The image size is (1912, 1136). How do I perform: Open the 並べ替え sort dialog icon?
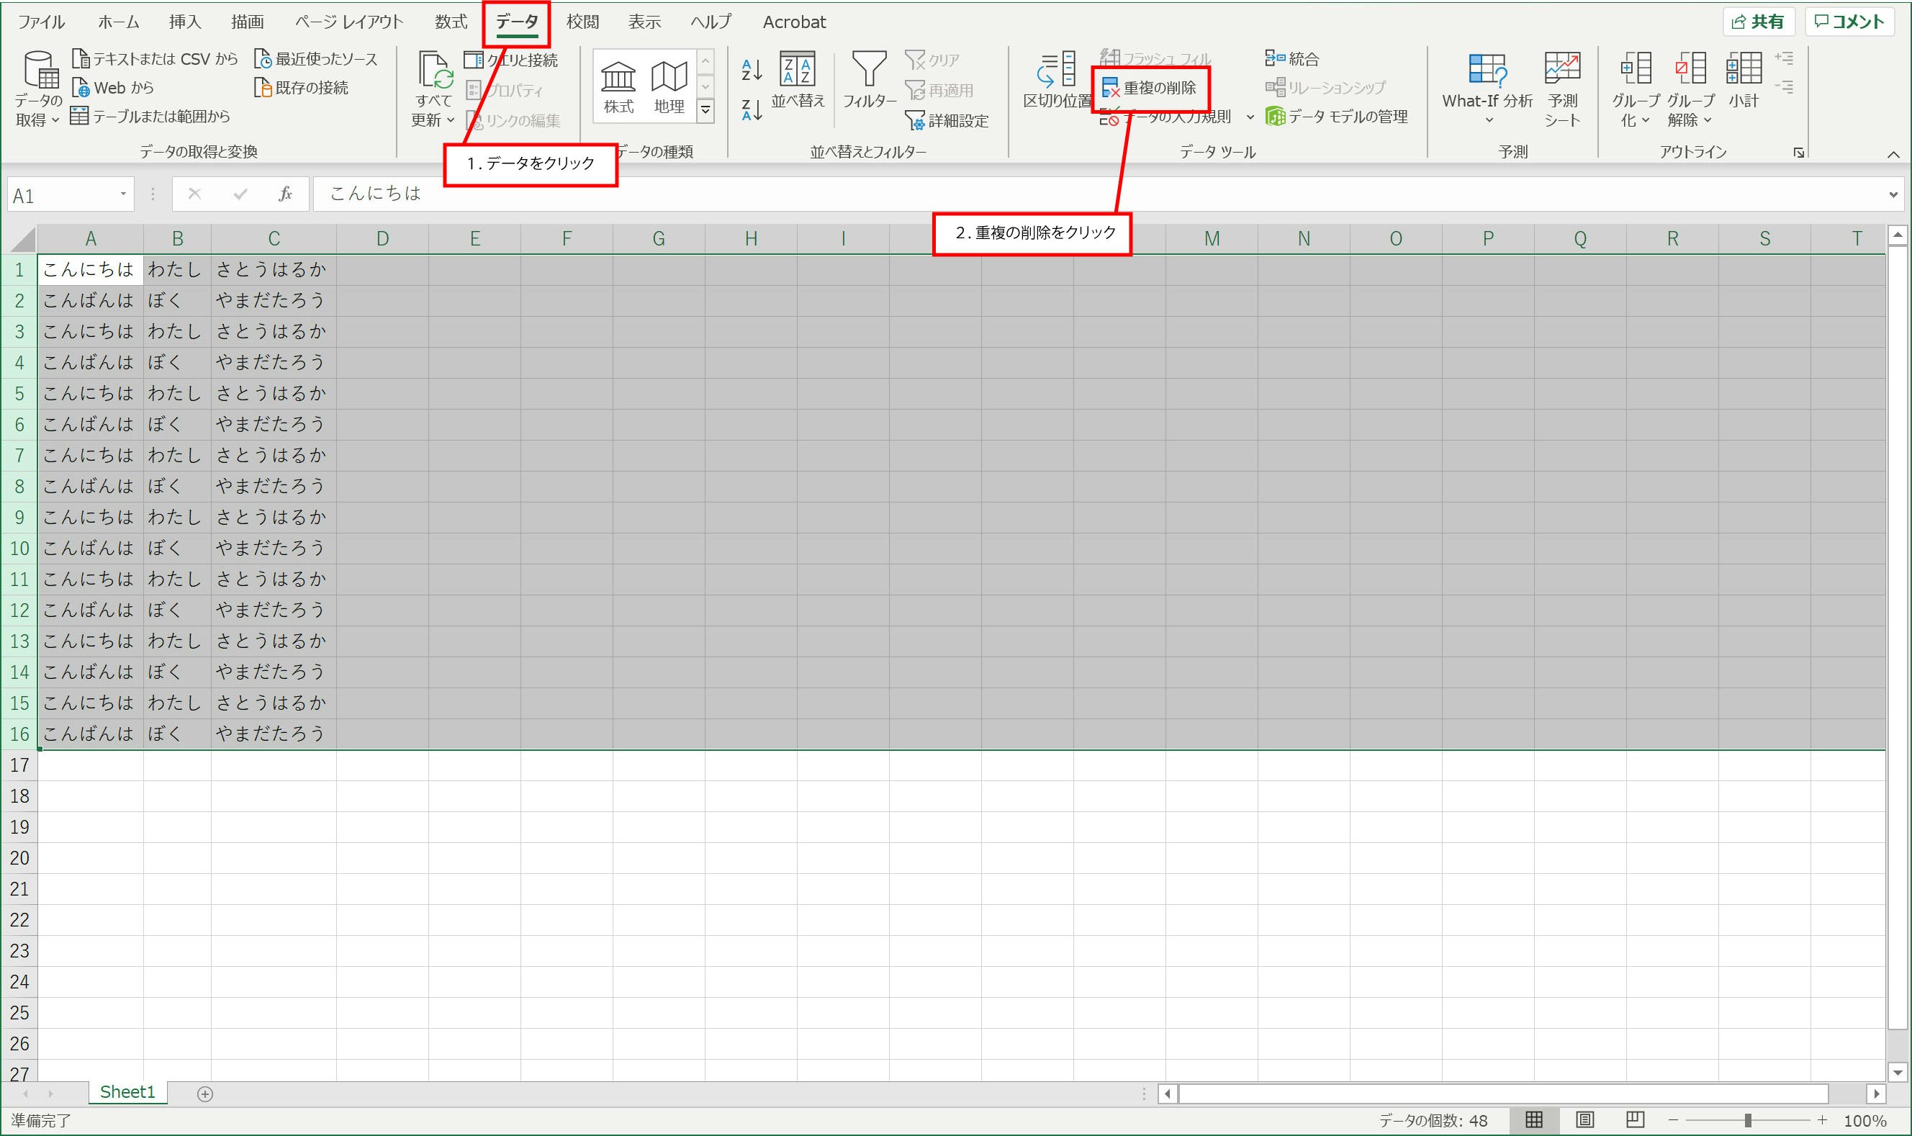coord(797,71)
